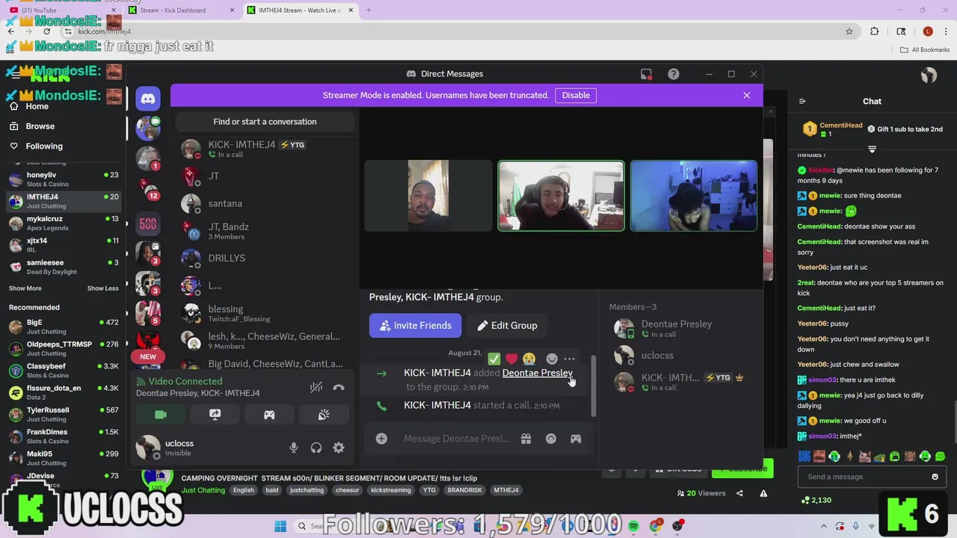
Task: Open santana direct message
Action: (265, 203)
